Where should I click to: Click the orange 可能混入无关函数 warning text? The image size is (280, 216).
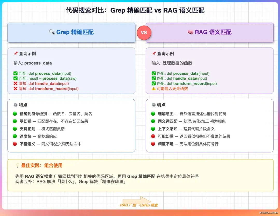172,89
